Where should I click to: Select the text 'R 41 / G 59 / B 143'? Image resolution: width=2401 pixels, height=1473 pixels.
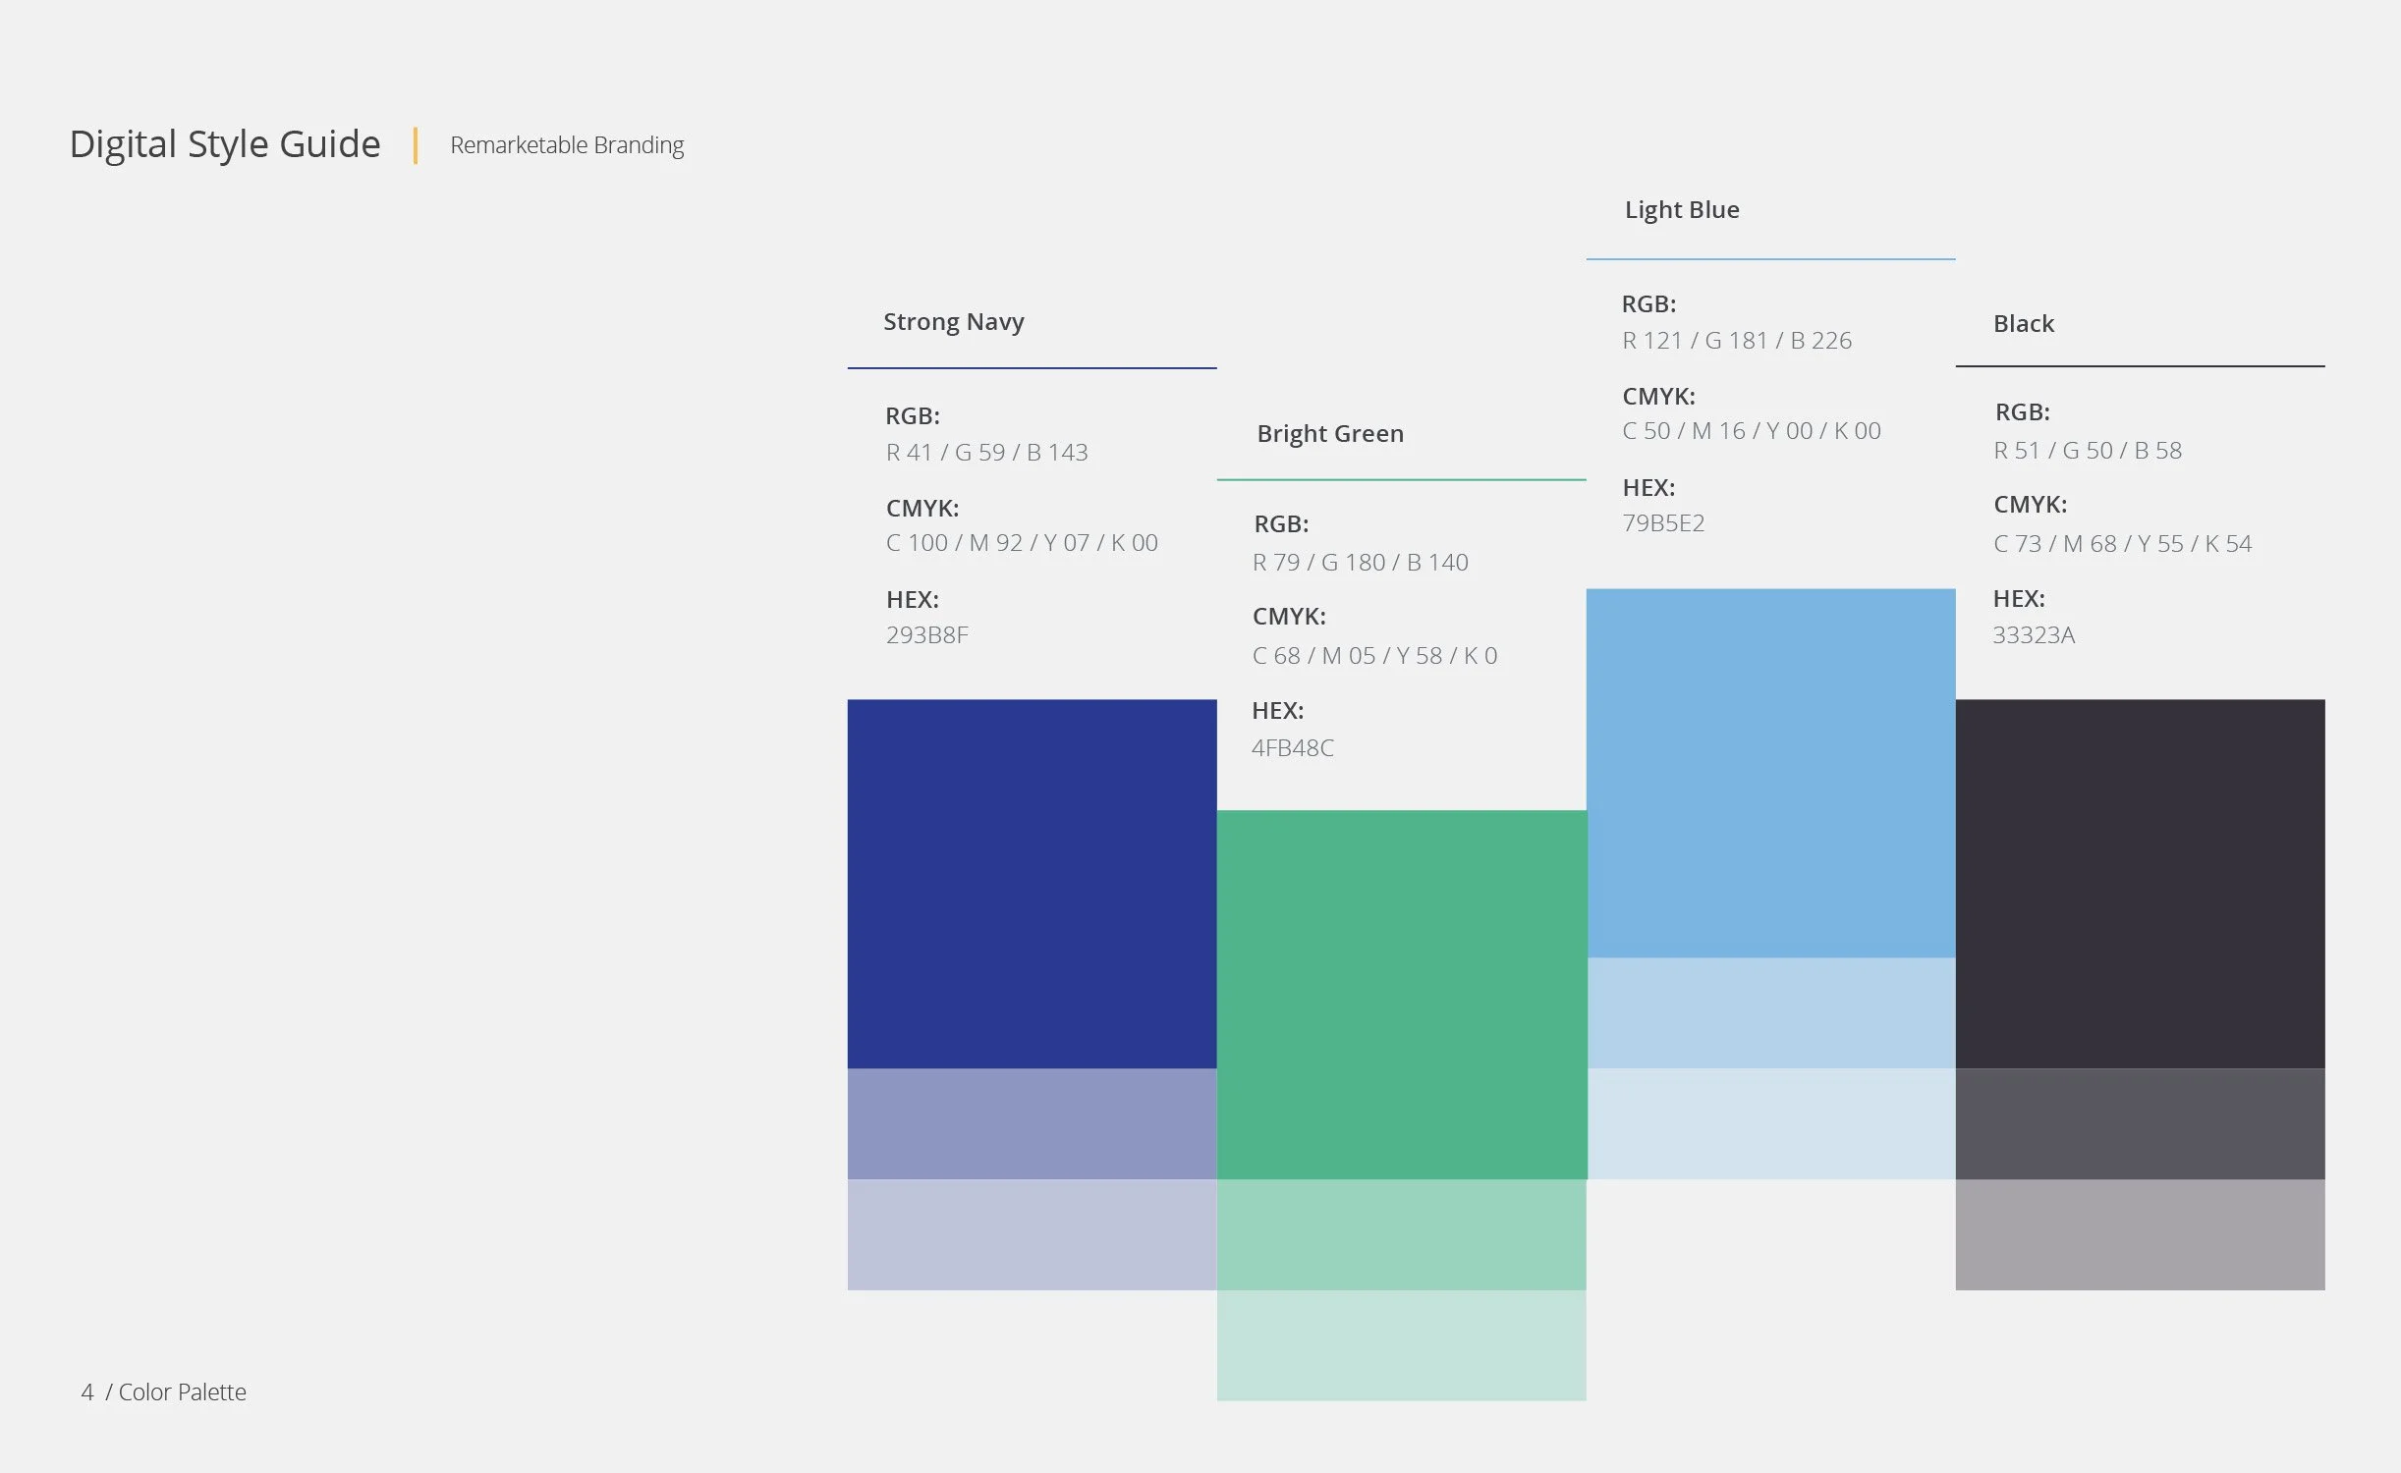pyautogui.click(x=986, y=453)
